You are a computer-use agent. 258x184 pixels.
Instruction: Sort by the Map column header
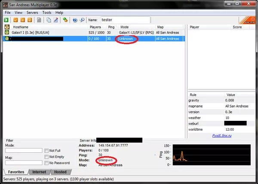[169, 27]
